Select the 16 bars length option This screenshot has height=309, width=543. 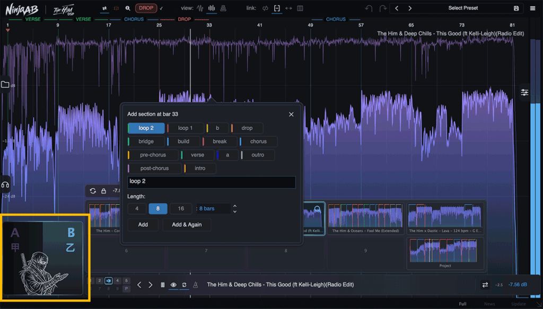[181, 208]
